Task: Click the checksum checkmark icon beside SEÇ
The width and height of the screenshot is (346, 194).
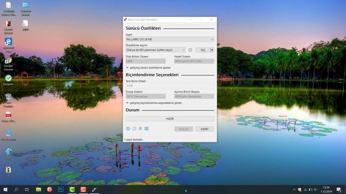Action: [x=190, y=50]
